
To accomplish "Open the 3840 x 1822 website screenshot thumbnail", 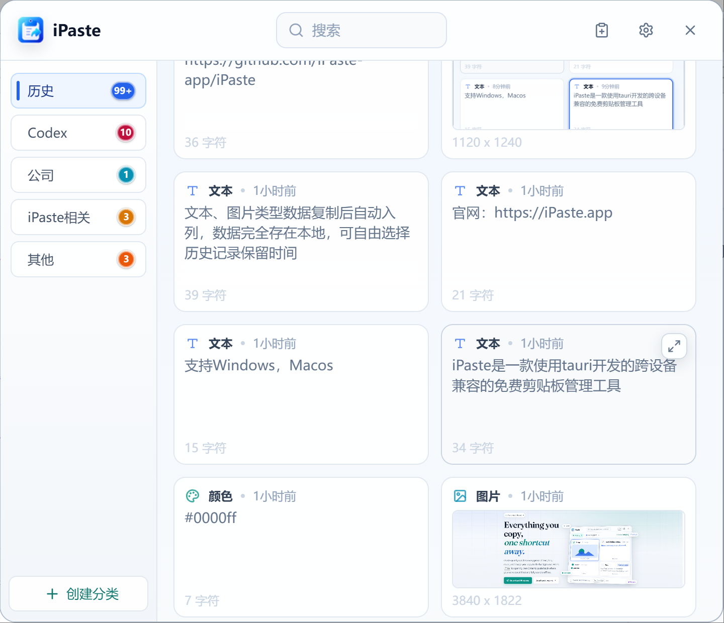I will (569, 549).
